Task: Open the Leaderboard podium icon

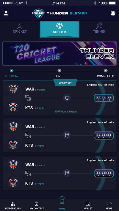Action: click(13, 204)
